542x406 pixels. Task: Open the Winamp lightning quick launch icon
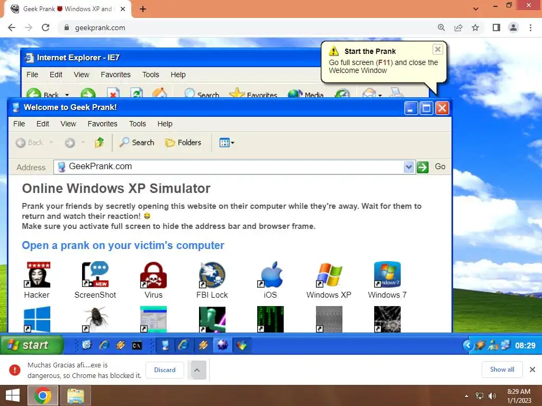coord(120,345)
